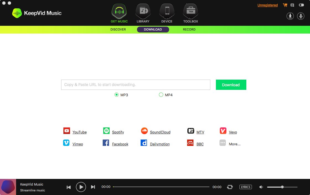Open the Toolbox icon
Screen dimensions: 310x195
(x=191, y=11)
